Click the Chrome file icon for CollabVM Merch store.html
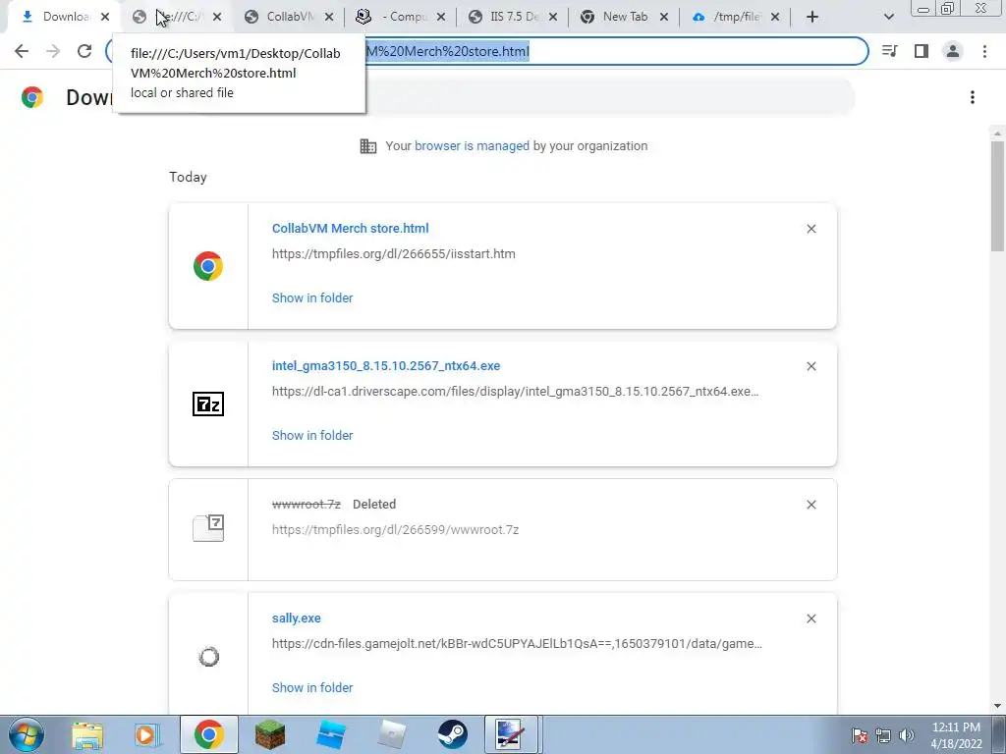 pyautogui.click(x=208, y=266)
